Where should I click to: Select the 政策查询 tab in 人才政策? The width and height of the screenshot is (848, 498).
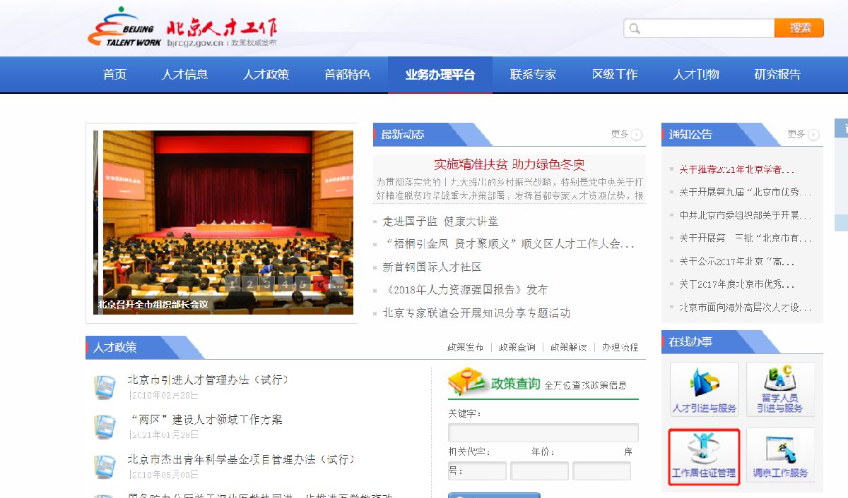pyautogui.click(x=517, y=347)
